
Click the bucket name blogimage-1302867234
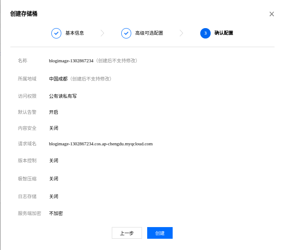click(x=71, y=61)
